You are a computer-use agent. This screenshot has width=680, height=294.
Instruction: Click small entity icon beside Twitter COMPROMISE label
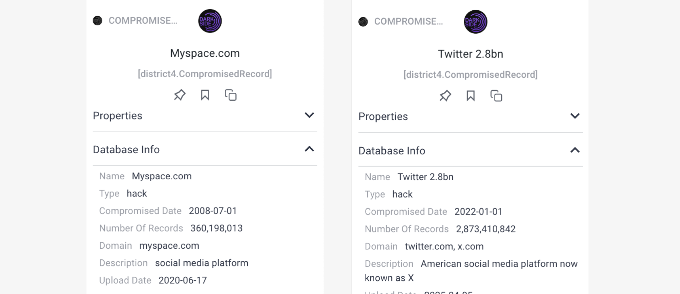(x=363, y=22)
